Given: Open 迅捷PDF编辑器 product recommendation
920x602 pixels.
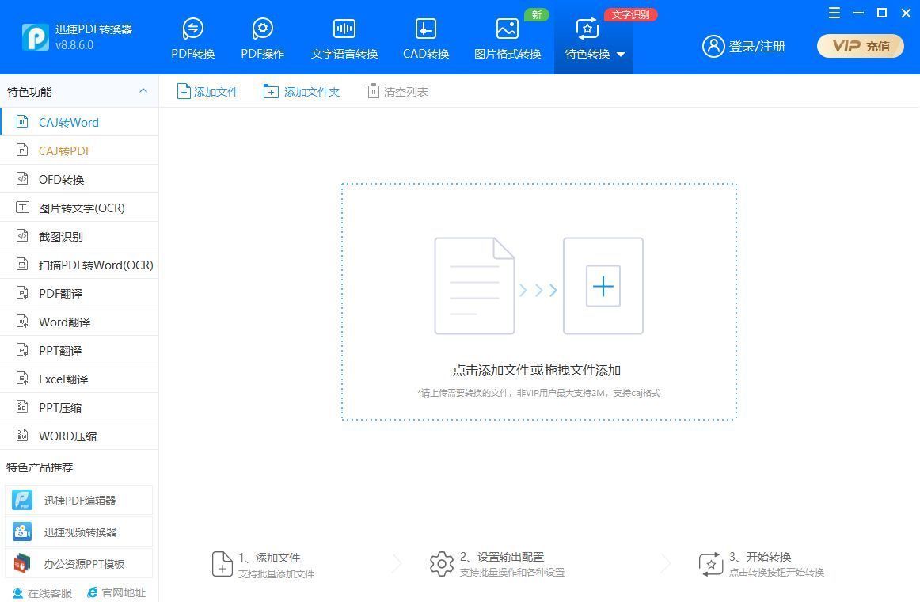Looking at the screenshot, I should 78,500.
